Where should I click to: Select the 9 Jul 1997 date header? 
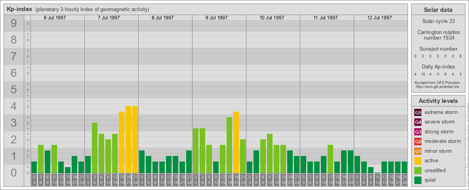click(x=217, y=18)
